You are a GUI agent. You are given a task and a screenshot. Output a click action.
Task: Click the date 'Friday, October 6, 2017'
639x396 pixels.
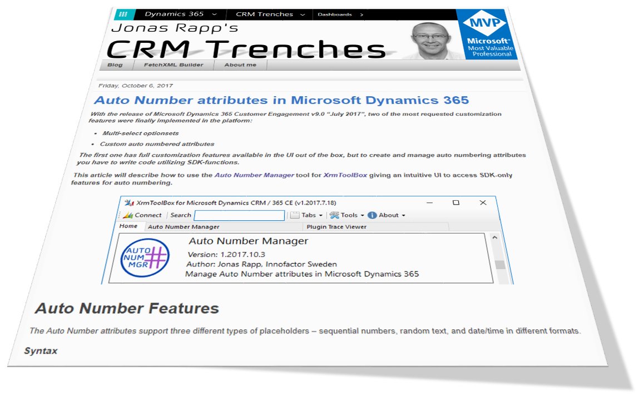136,86
